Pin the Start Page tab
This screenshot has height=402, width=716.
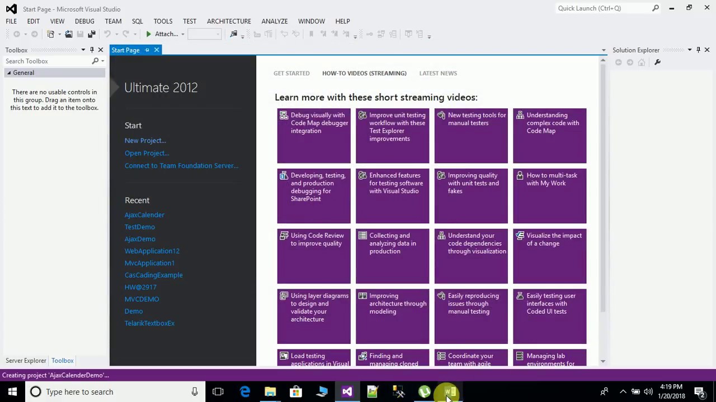click(x=147, y=50)
